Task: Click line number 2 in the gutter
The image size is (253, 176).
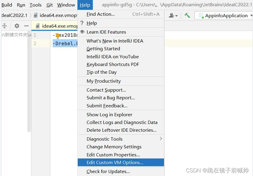Action: point(35,43)
